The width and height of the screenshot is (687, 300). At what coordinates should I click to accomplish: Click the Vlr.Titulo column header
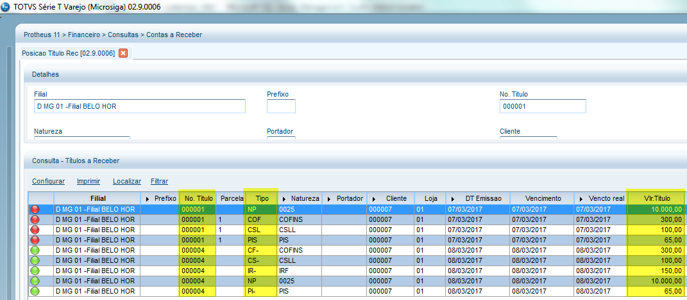(656, 198)
